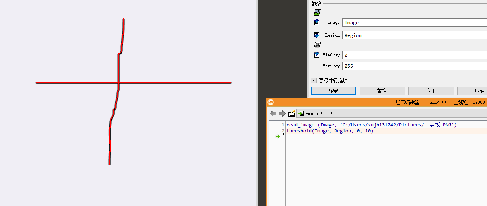This screenshot has height=206, width=487.
Task: Click line number 2 in the editor gutter
Action: [283, 131]
